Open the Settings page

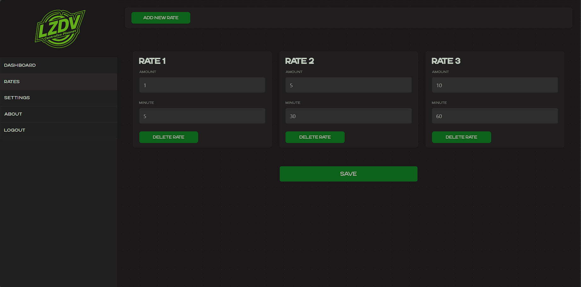(17, 98)
